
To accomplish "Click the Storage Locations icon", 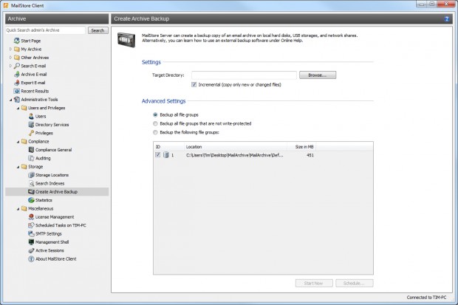I will point(31,175).
